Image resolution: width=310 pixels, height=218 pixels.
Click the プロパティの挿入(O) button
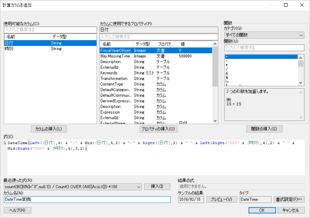click(158, 129)
